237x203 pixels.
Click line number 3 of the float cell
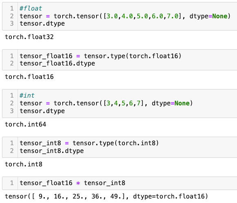12,24
